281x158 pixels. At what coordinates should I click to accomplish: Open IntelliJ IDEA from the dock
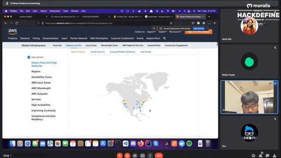[x=148, y=144]
